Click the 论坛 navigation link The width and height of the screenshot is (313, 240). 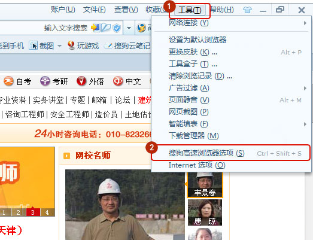tap(122, 100)
